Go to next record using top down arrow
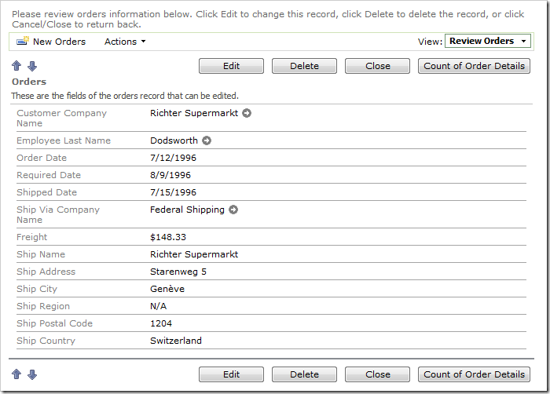Viewport: 550px width, 394px height. pos(32,67)
